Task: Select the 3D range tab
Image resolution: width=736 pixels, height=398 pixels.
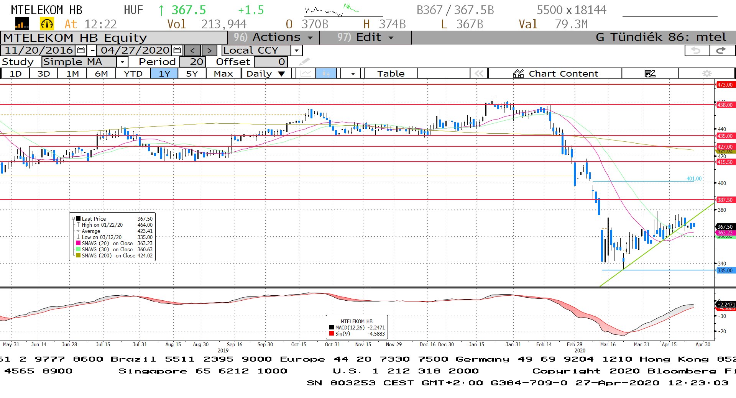Action: point(44,74)
